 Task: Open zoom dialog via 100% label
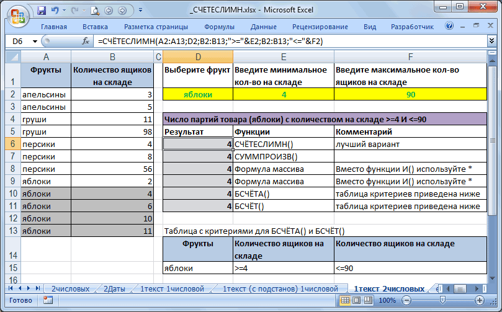[x=387, y=300]
